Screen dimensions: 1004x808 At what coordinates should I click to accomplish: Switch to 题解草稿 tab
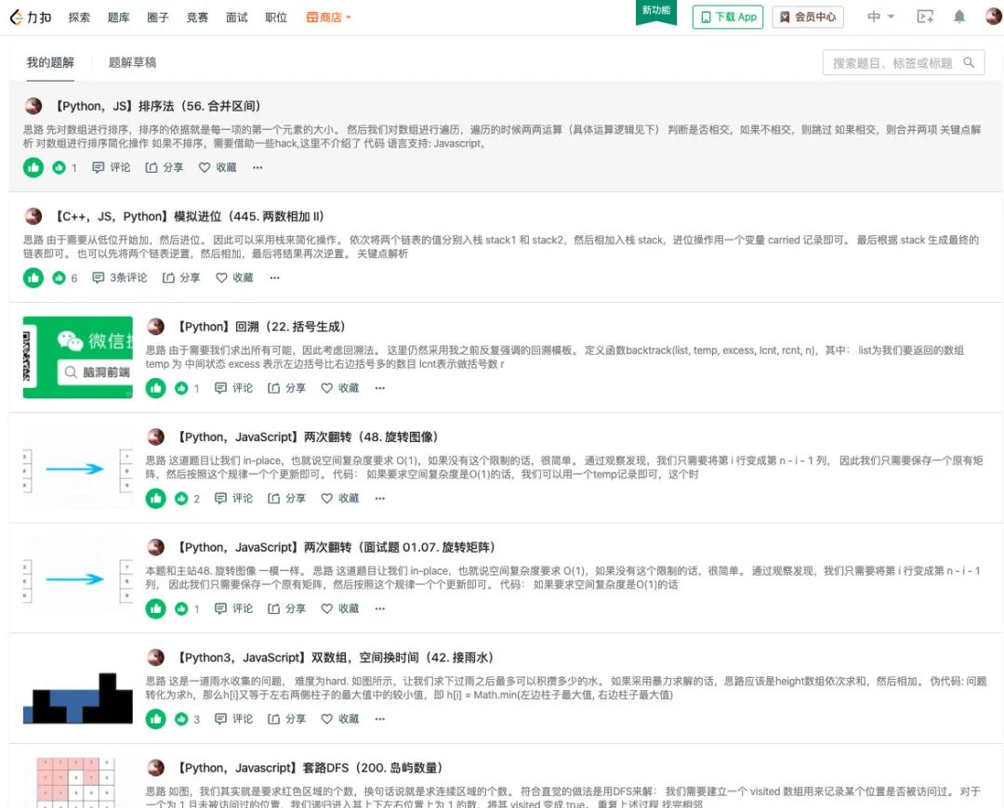[x=133, y=63]
